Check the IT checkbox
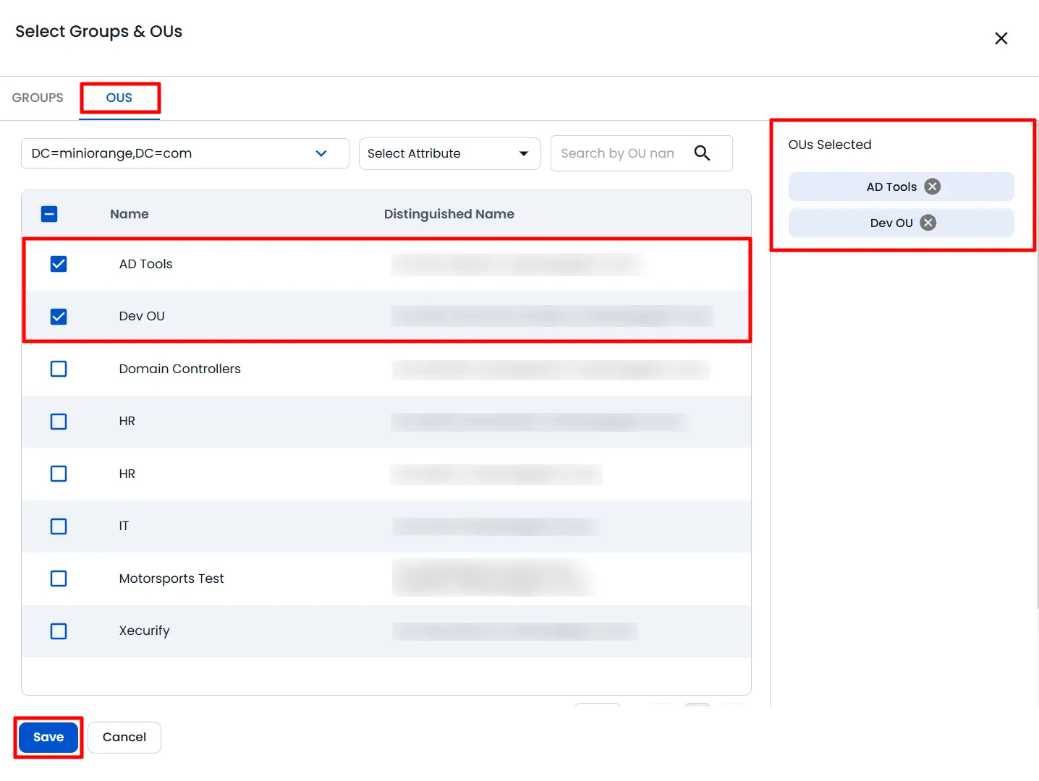 59,526
